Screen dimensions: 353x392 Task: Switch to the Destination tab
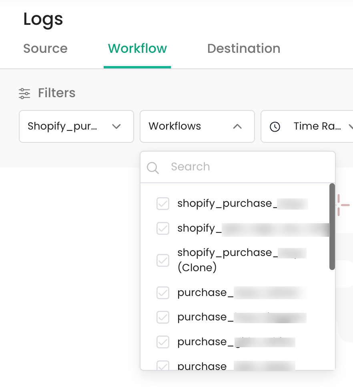(243, 49)
